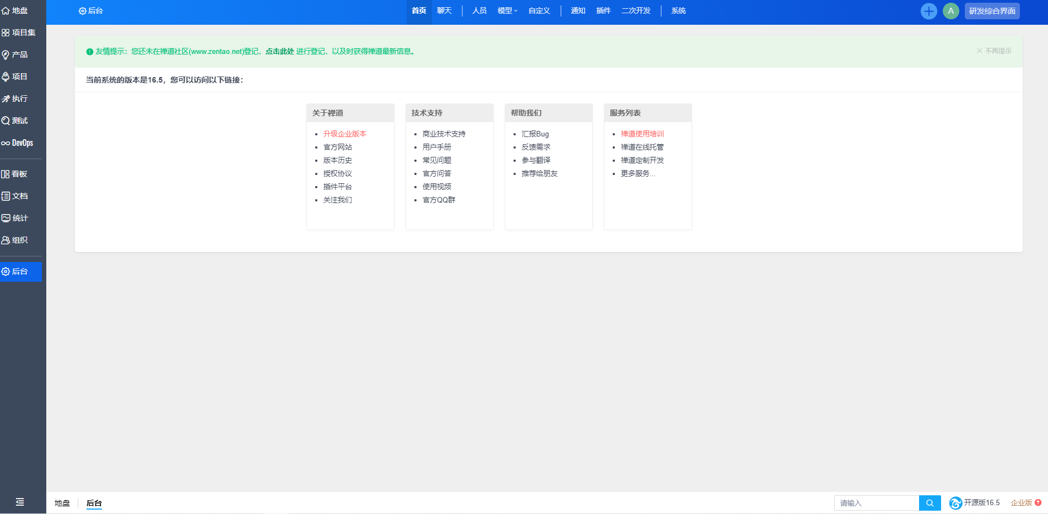1048x514 pixels.
Task: Switch to the 人员 menu tab
Action: pyautogui.click(x=479, y=11)
